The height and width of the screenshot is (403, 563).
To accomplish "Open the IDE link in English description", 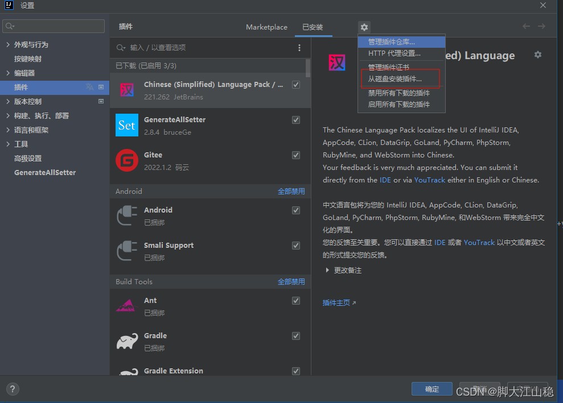I will coord(385,180).
